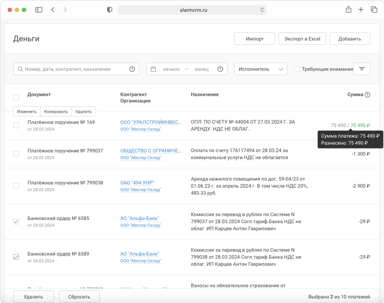
Task: Go back with the browser back arrow
Action: point(53,10)
